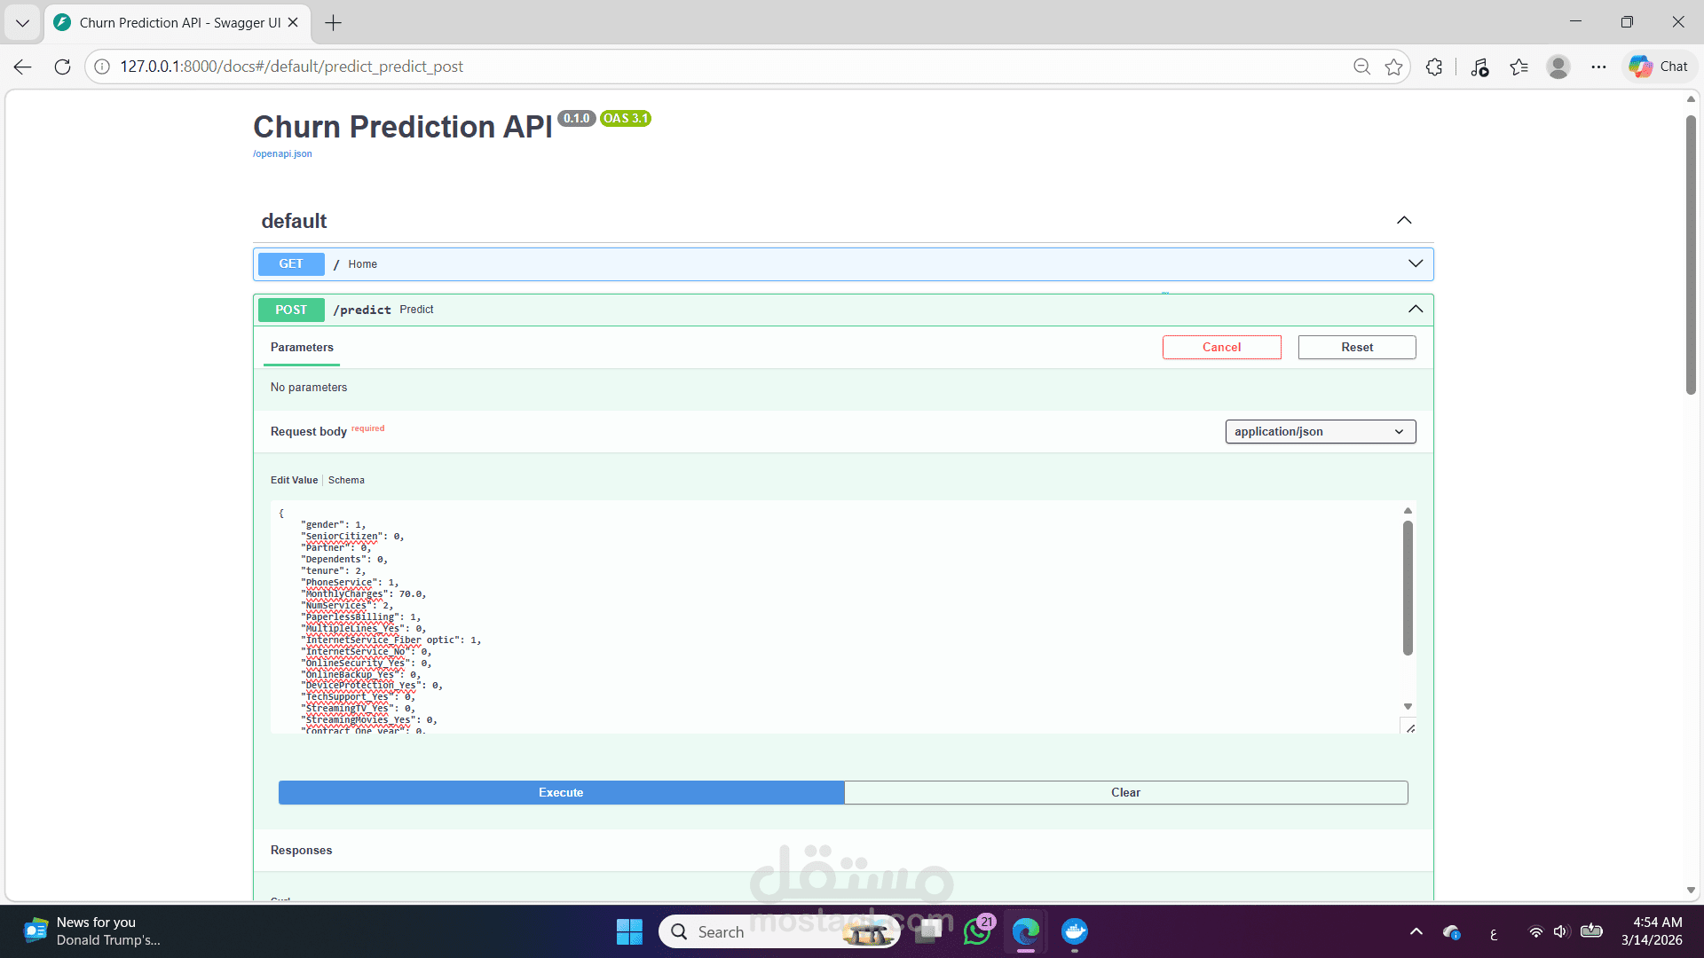Image resolution: width=1704 pixels, height=958 pixels.
Task: Open the WhatsApp icon in taskbar
Action: pos(977,931)
